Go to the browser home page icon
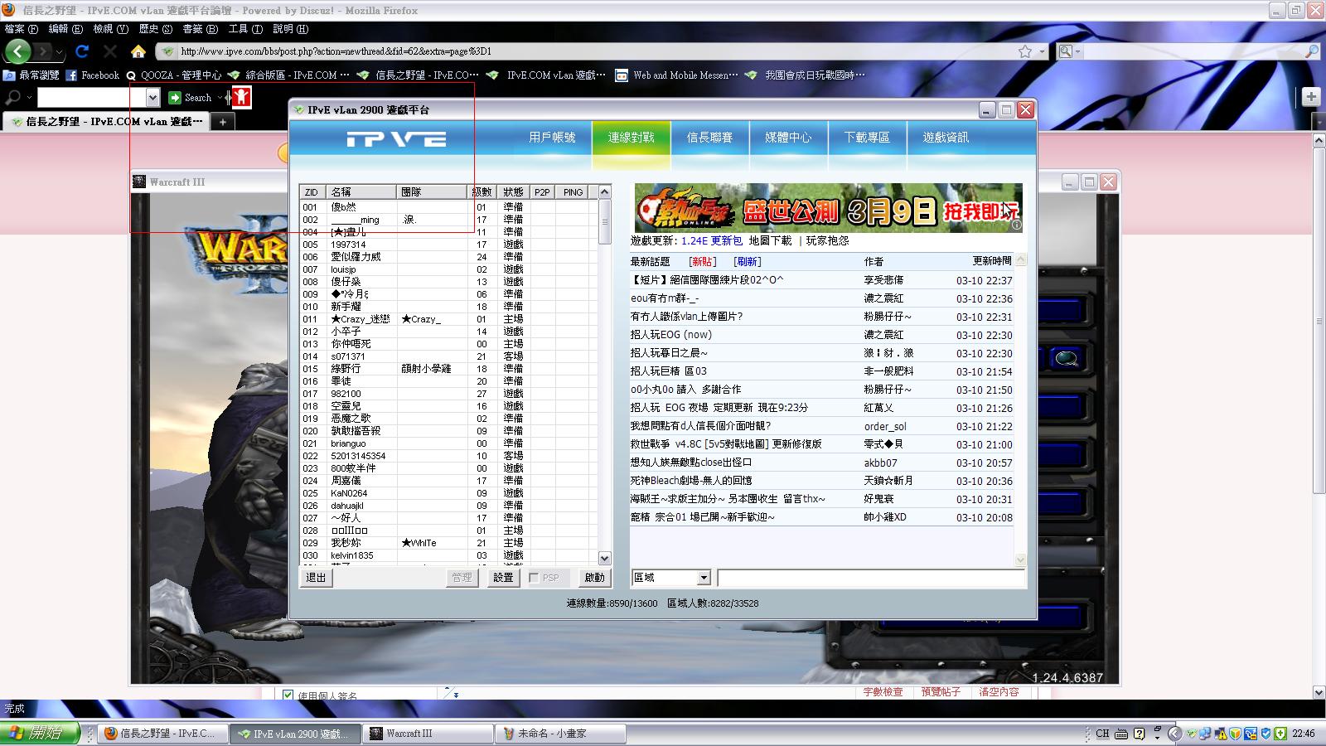The height and width of the screenshot is (746, 1326). click(138, 51)
